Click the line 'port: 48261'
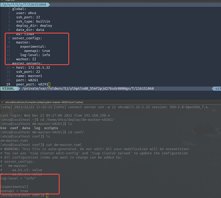 click(x=27, y=80)
